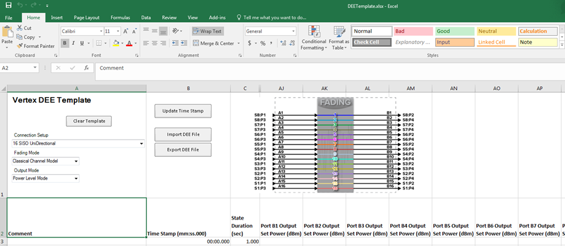Click the Increase Font Size icon

[x=126, y=31]
